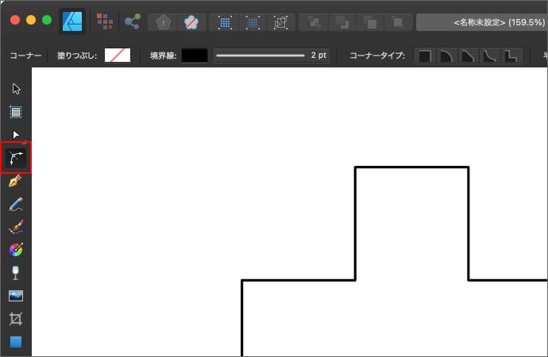Select the Pen tool
Viewport: 548px width, 357px height.
point(16,182)
